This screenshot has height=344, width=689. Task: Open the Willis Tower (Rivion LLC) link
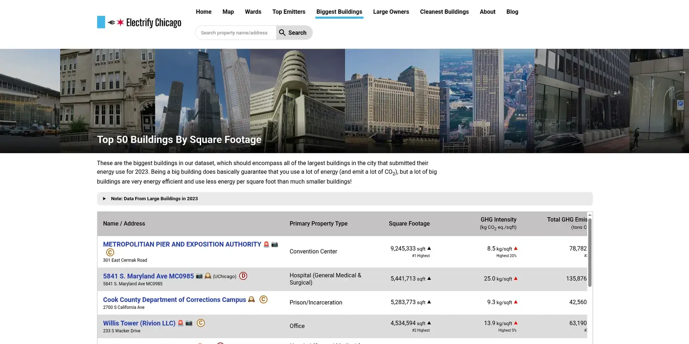139,323
